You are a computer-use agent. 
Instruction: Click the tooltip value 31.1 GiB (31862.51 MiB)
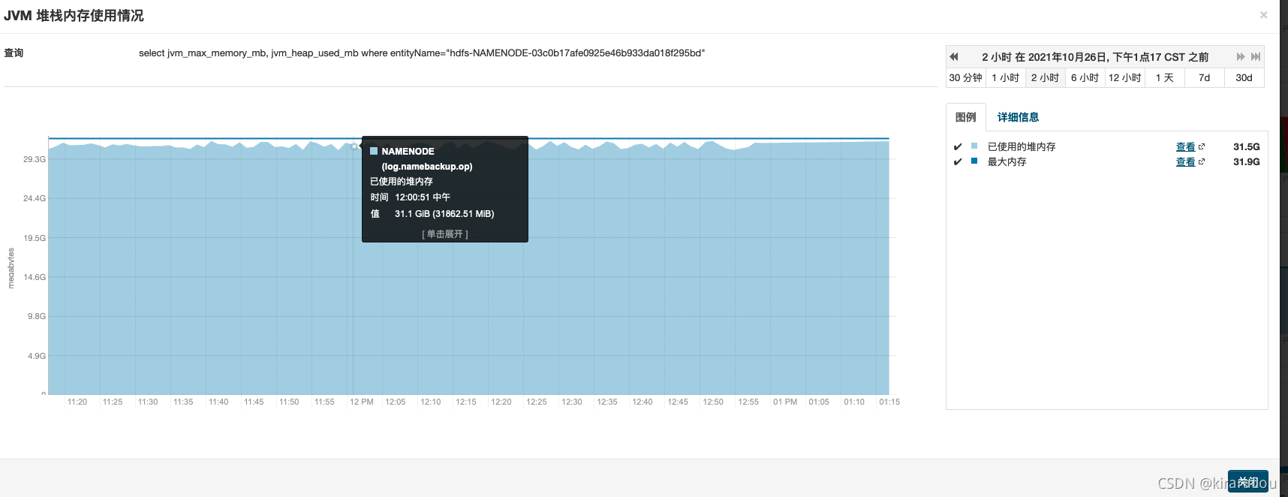(x=444, y=214)
